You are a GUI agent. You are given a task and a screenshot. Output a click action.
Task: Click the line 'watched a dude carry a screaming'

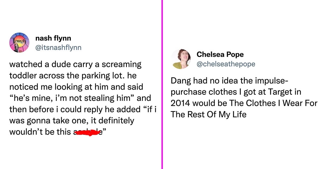(x=75, y=65)
